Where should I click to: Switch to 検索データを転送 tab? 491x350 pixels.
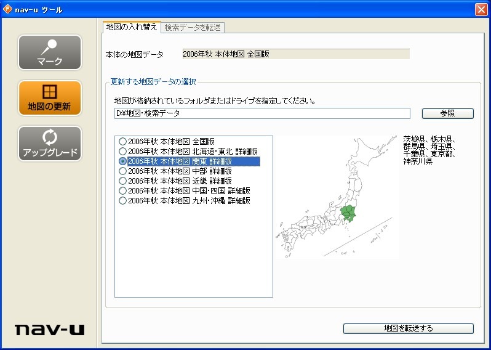click(x=193, y=28)
